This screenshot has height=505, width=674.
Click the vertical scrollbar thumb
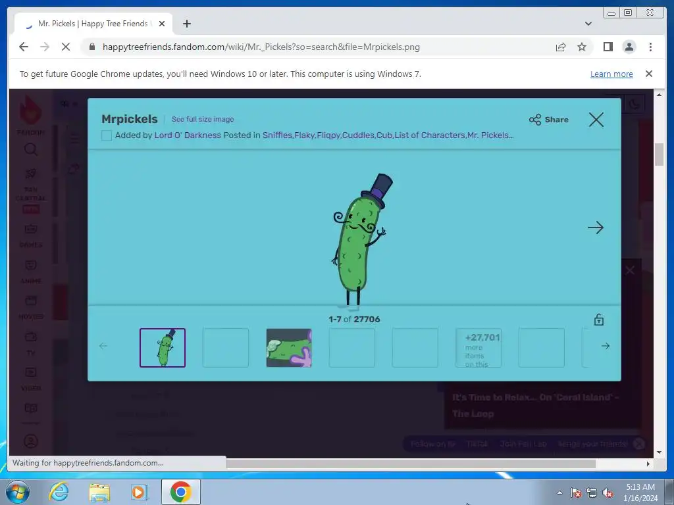tap(659, 154)
